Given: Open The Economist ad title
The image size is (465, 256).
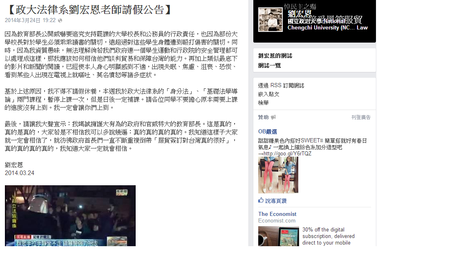Looking at the screenshot, I should tap(277, 214).
